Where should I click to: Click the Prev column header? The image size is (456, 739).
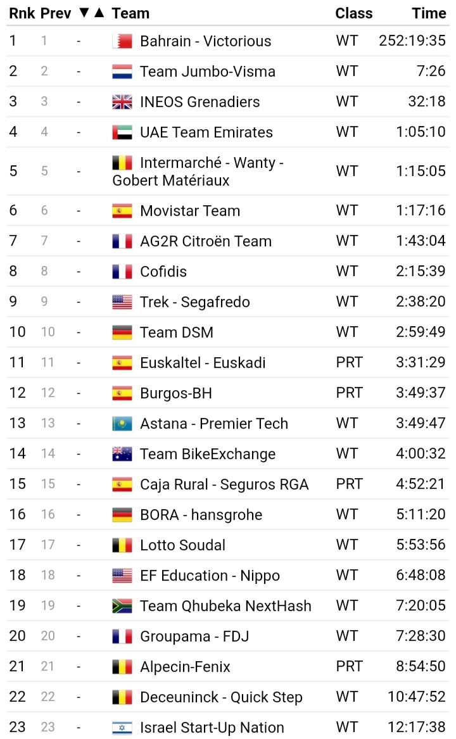coord(56,13)
